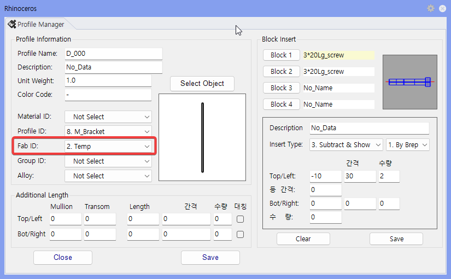Click Additional Length Top/Left 수량 field

point(222,219)
